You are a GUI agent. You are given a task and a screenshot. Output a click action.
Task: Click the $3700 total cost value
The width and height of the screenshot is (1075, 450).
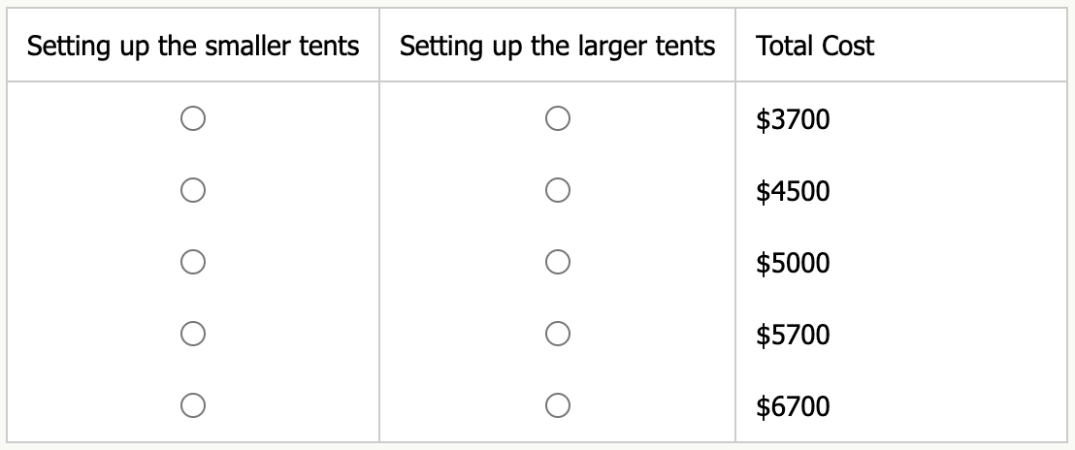coord(793,120)
